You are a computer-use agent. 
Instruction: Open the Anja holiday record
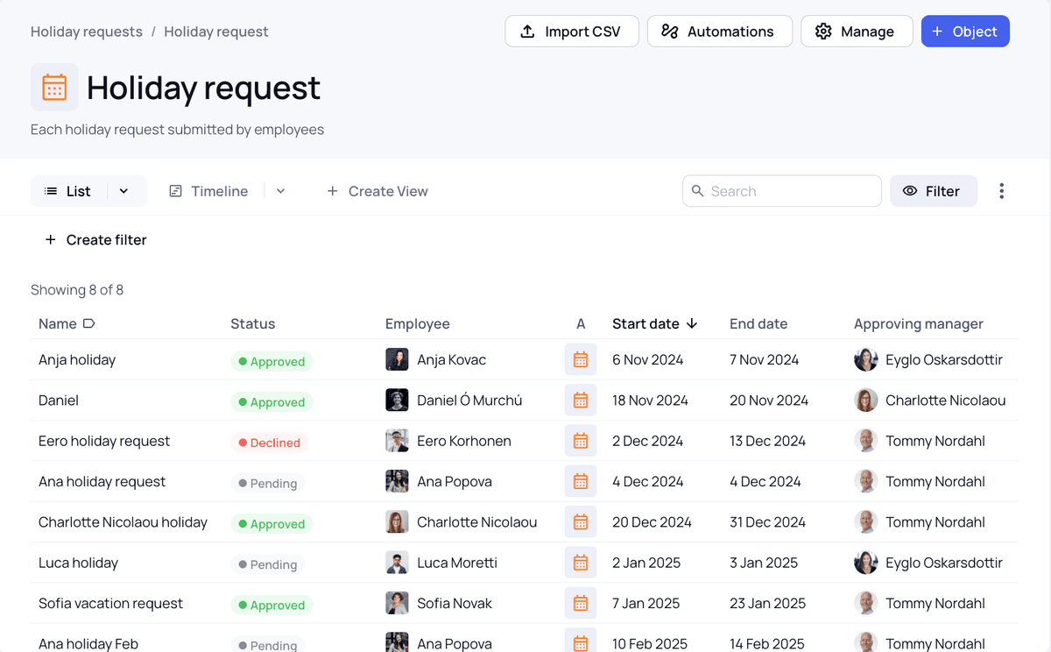click(77, 359)
